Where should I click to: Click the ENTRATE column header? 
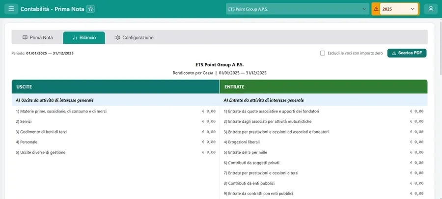(x=324, y=87)
